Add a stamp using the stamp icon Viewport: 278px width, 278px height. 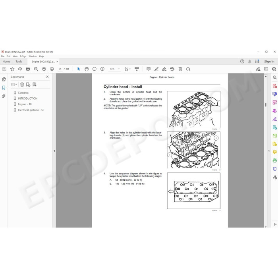tap(172, 69)
